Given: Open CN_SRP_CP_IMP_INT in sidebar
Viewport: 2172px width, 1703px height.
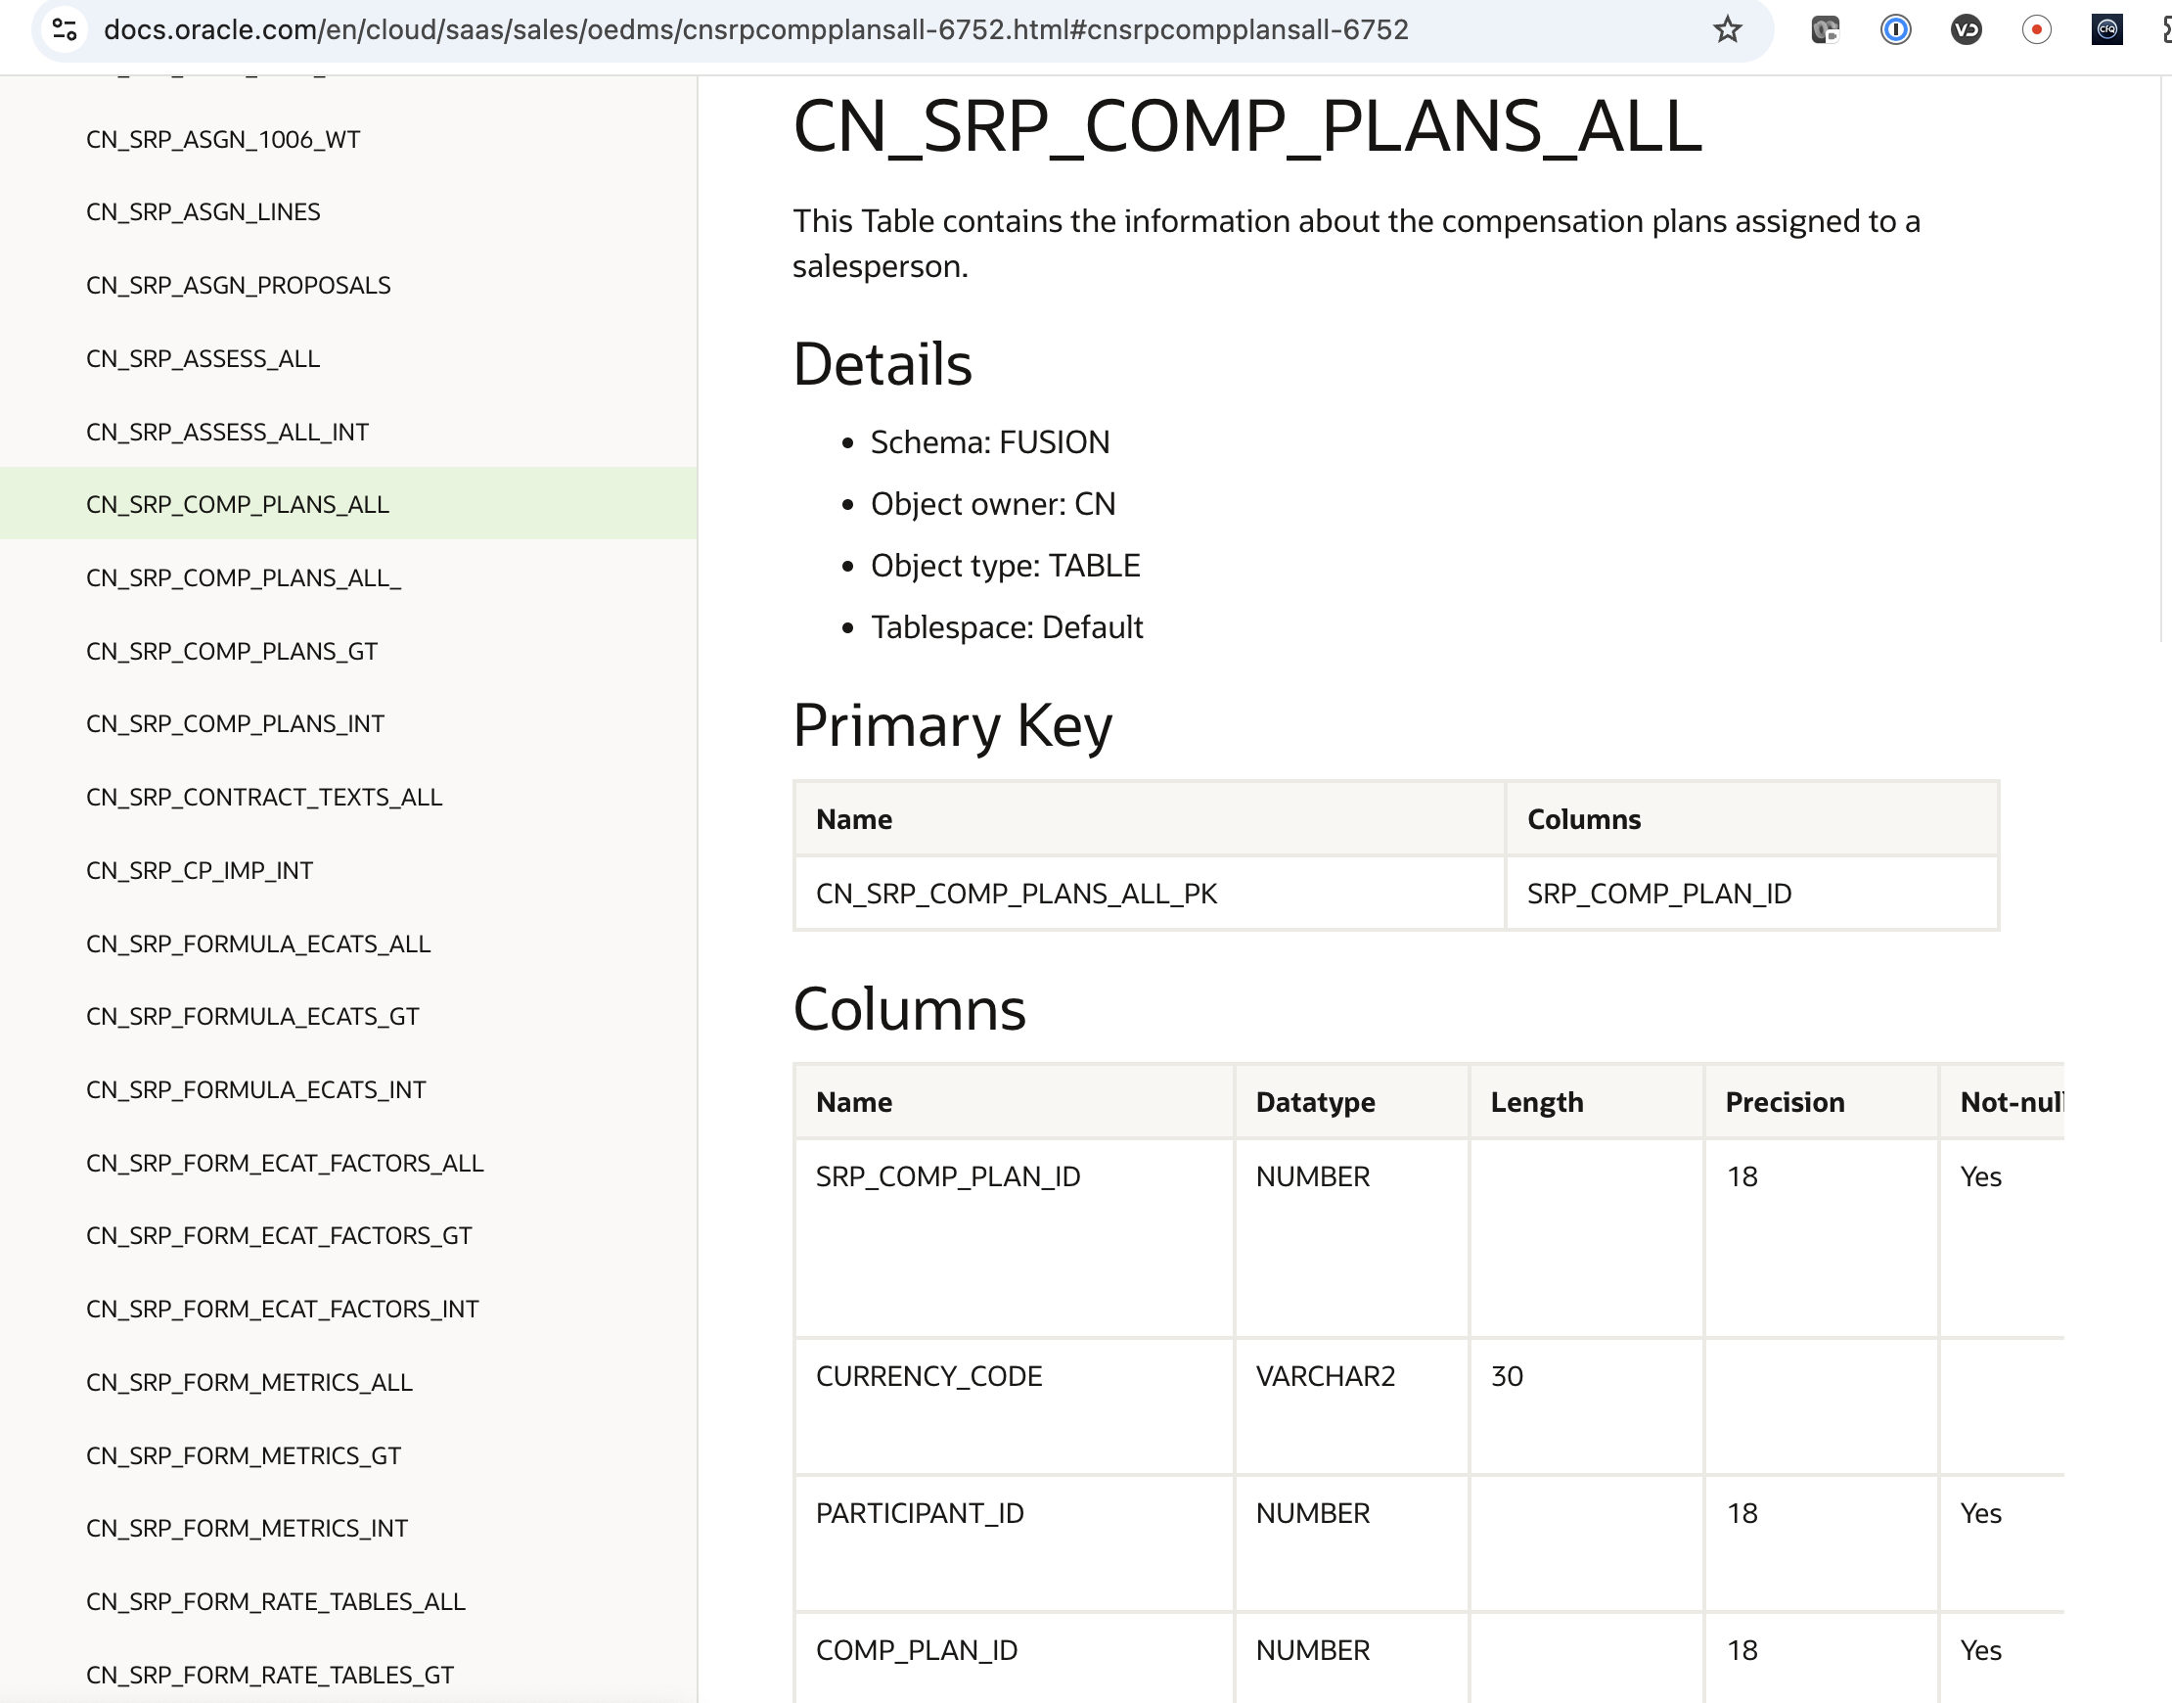Looking at the screenshot, I should (200, 870).
